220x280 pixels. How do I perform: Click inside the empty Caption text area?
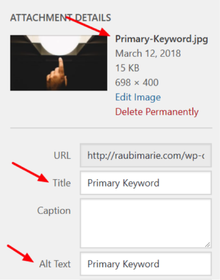tap(146, 223)
